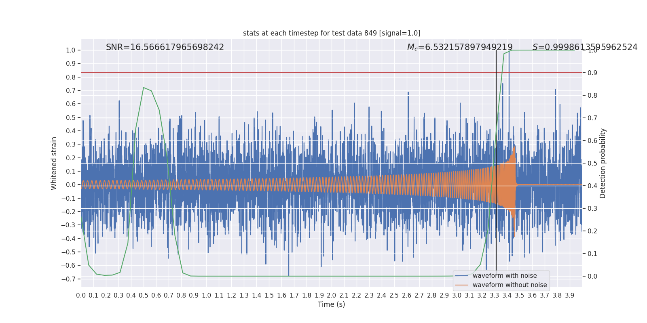647x323 pixels.
Task: Click the orange line swatch in the legend
Action: tap(461, 285)
